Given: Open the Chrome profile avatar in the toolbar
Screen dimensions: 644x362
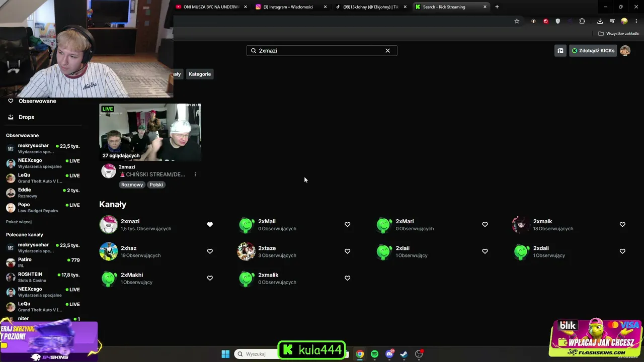Looking at the screenshot, I should 624,21.
